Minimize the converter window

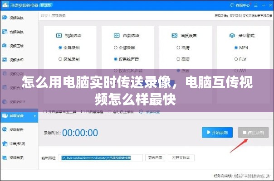pyautogui.click(x=264, y=5)
